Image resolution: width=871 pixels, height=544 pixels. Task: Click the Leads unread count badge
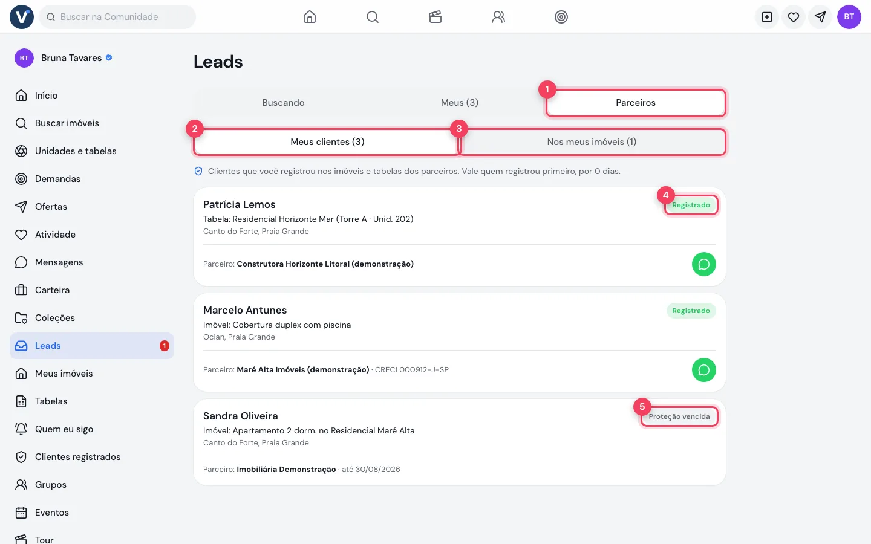click(x=165, y=346)
